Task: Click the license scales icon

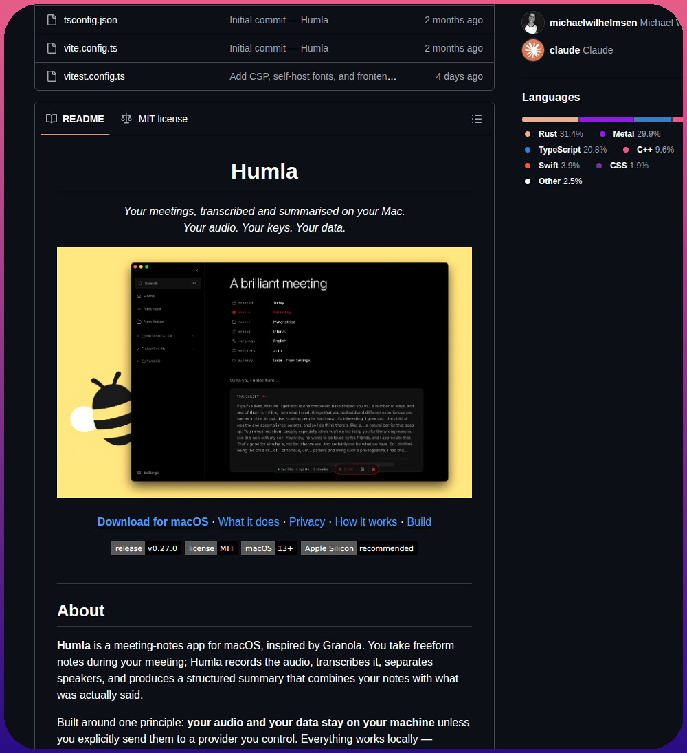Action: [126, 119]
